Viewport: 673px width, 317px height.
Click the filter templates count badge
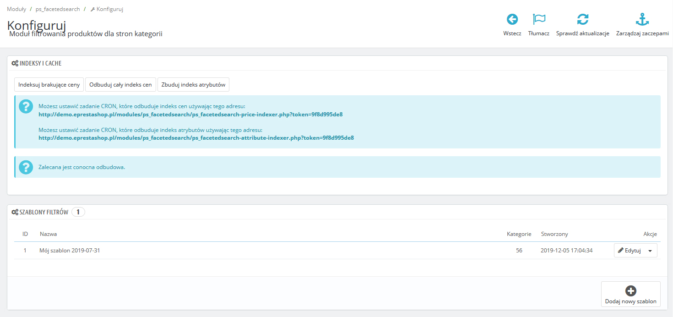click(78, 212)
